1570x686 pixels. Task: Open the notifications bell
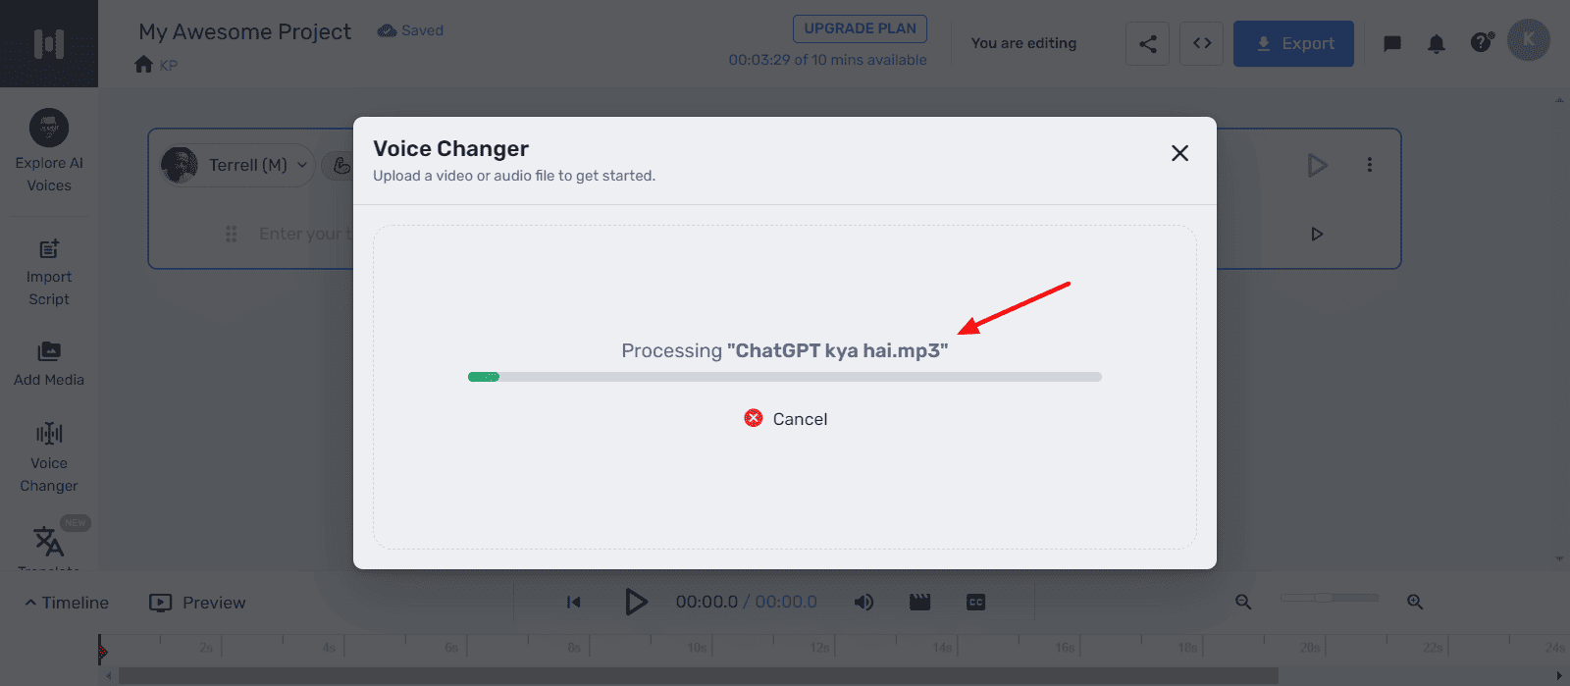[1436, 43]
